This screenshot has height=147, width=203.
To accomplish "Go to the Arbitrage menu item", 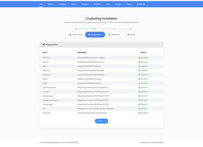I will (62, 4).
